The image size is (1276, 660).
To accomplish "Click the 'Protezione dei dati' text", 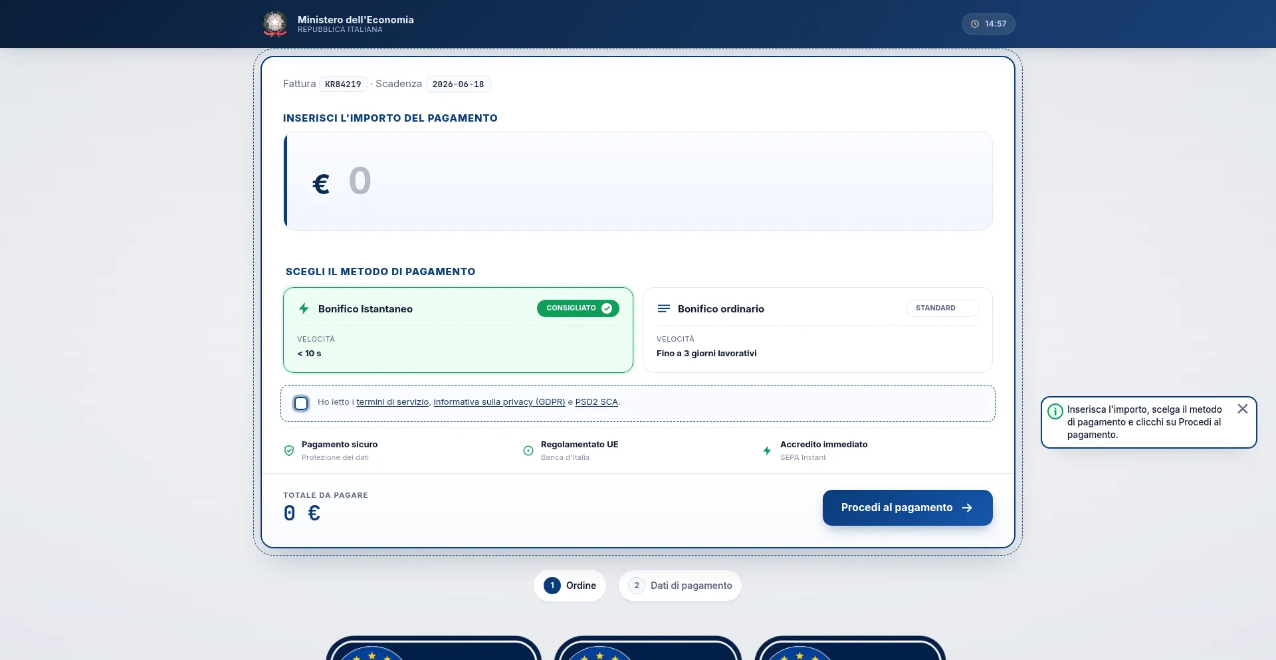I will 335,457.
